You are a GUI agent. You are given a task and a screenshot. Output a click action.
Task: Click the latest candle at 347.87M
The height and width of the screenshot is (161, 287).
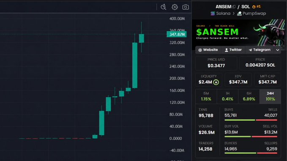click(x=141, y=38)
